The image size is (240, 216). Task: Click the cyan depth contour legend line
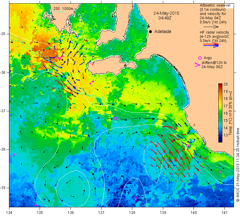click(x=59, y=12)
